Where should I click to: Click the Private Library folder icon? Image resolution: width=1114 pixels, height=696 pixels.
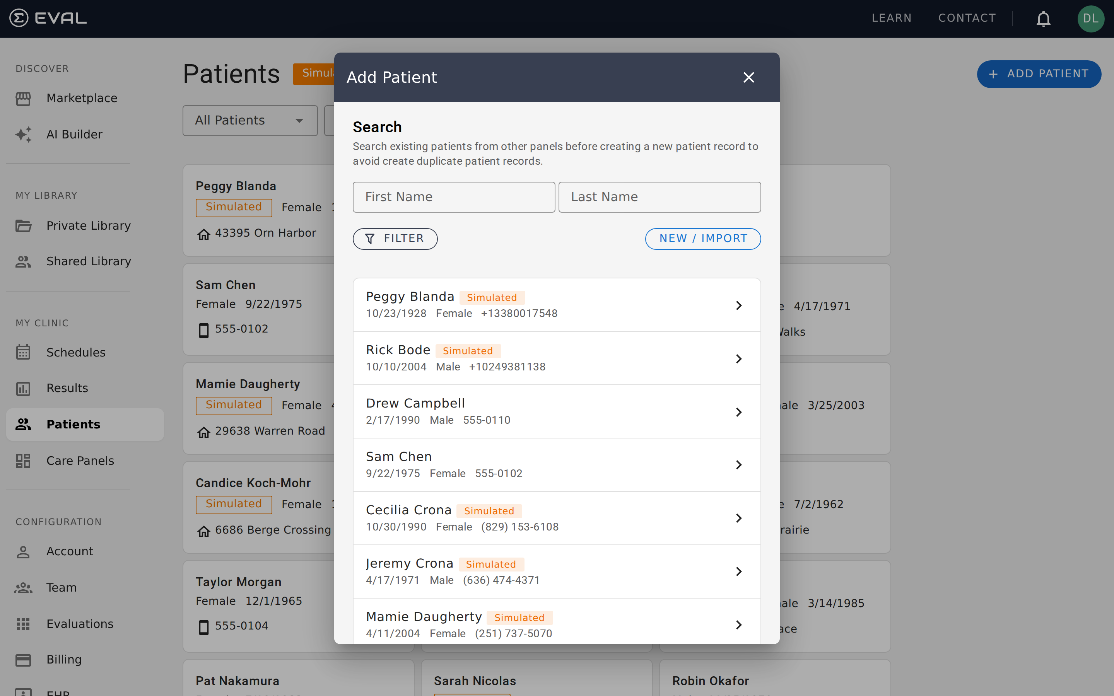point(24,225)
